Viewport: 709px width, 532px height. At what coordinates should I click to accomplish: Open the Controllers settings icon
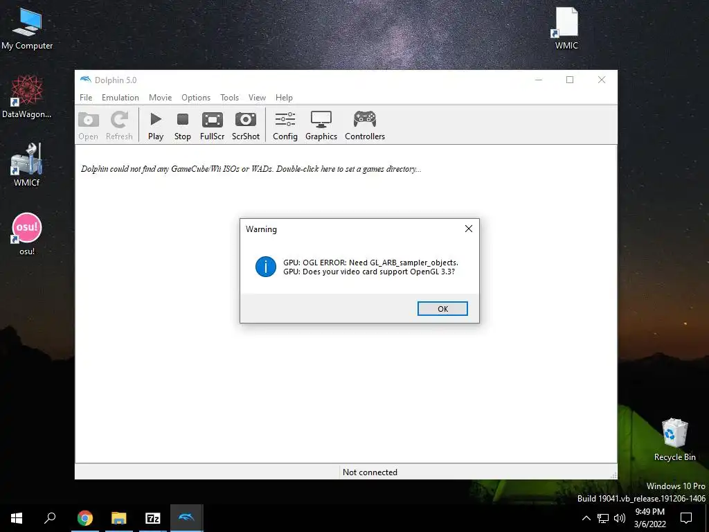[365, 126]
